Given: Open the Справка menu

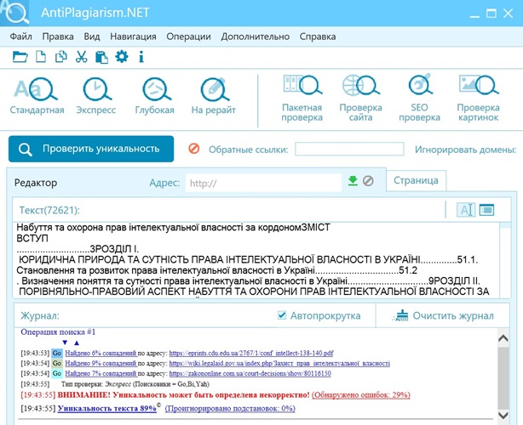Looking at the screenshot, I should tap(318, 37).
